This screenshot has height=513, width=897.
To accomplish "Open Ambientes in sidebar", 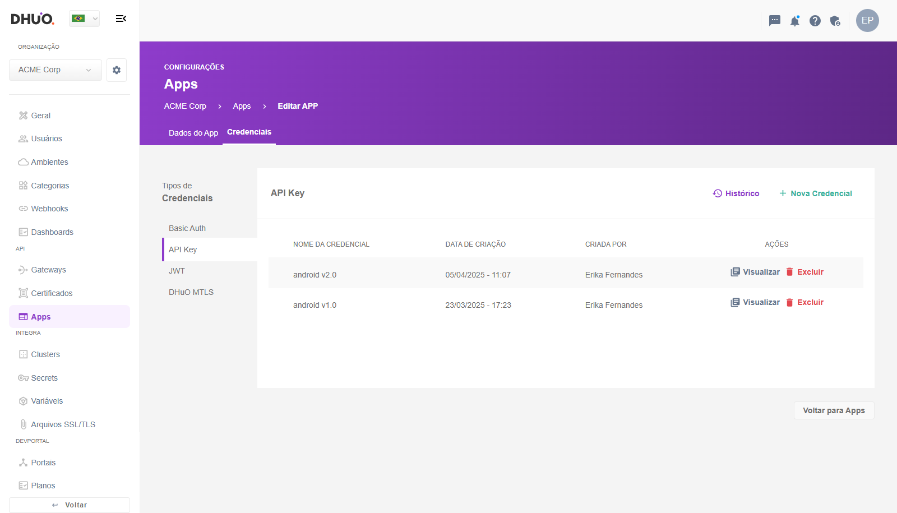I will pos(70,162).
